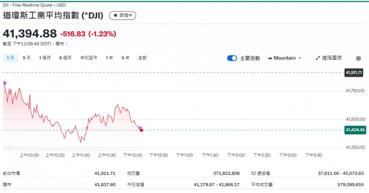Click the green 41,404.45 current price label

pyautogui.click(x=355, y=130)
